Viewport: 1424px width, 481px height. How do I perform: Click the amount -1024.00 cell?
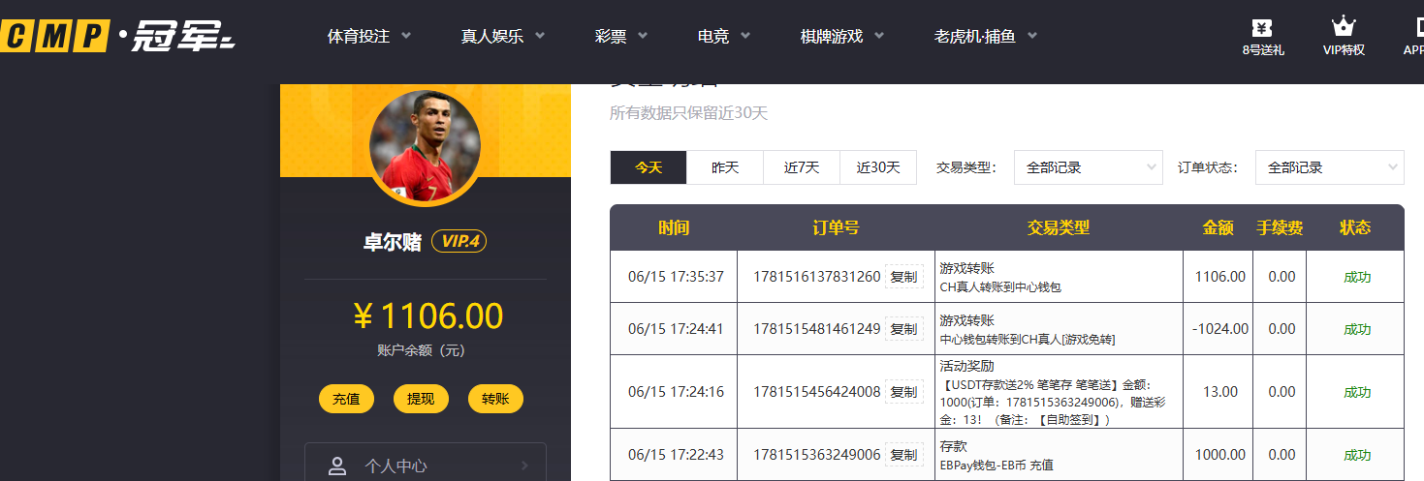(1219, 329)
